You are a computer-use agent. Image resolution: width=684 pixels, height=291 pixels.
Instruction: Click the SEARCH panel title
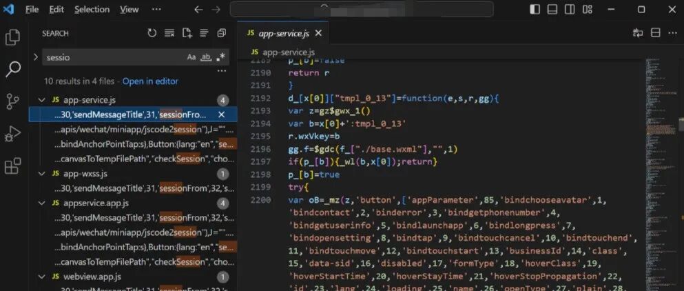point(55,33)
